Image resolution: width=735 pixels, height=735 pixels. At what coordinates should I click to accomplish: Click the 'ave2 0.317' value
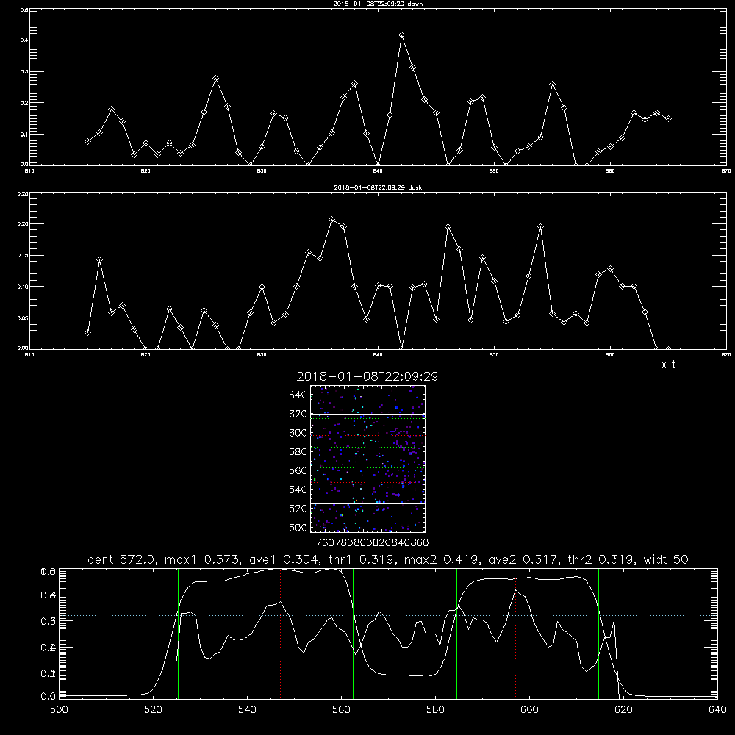click(524, 559)
